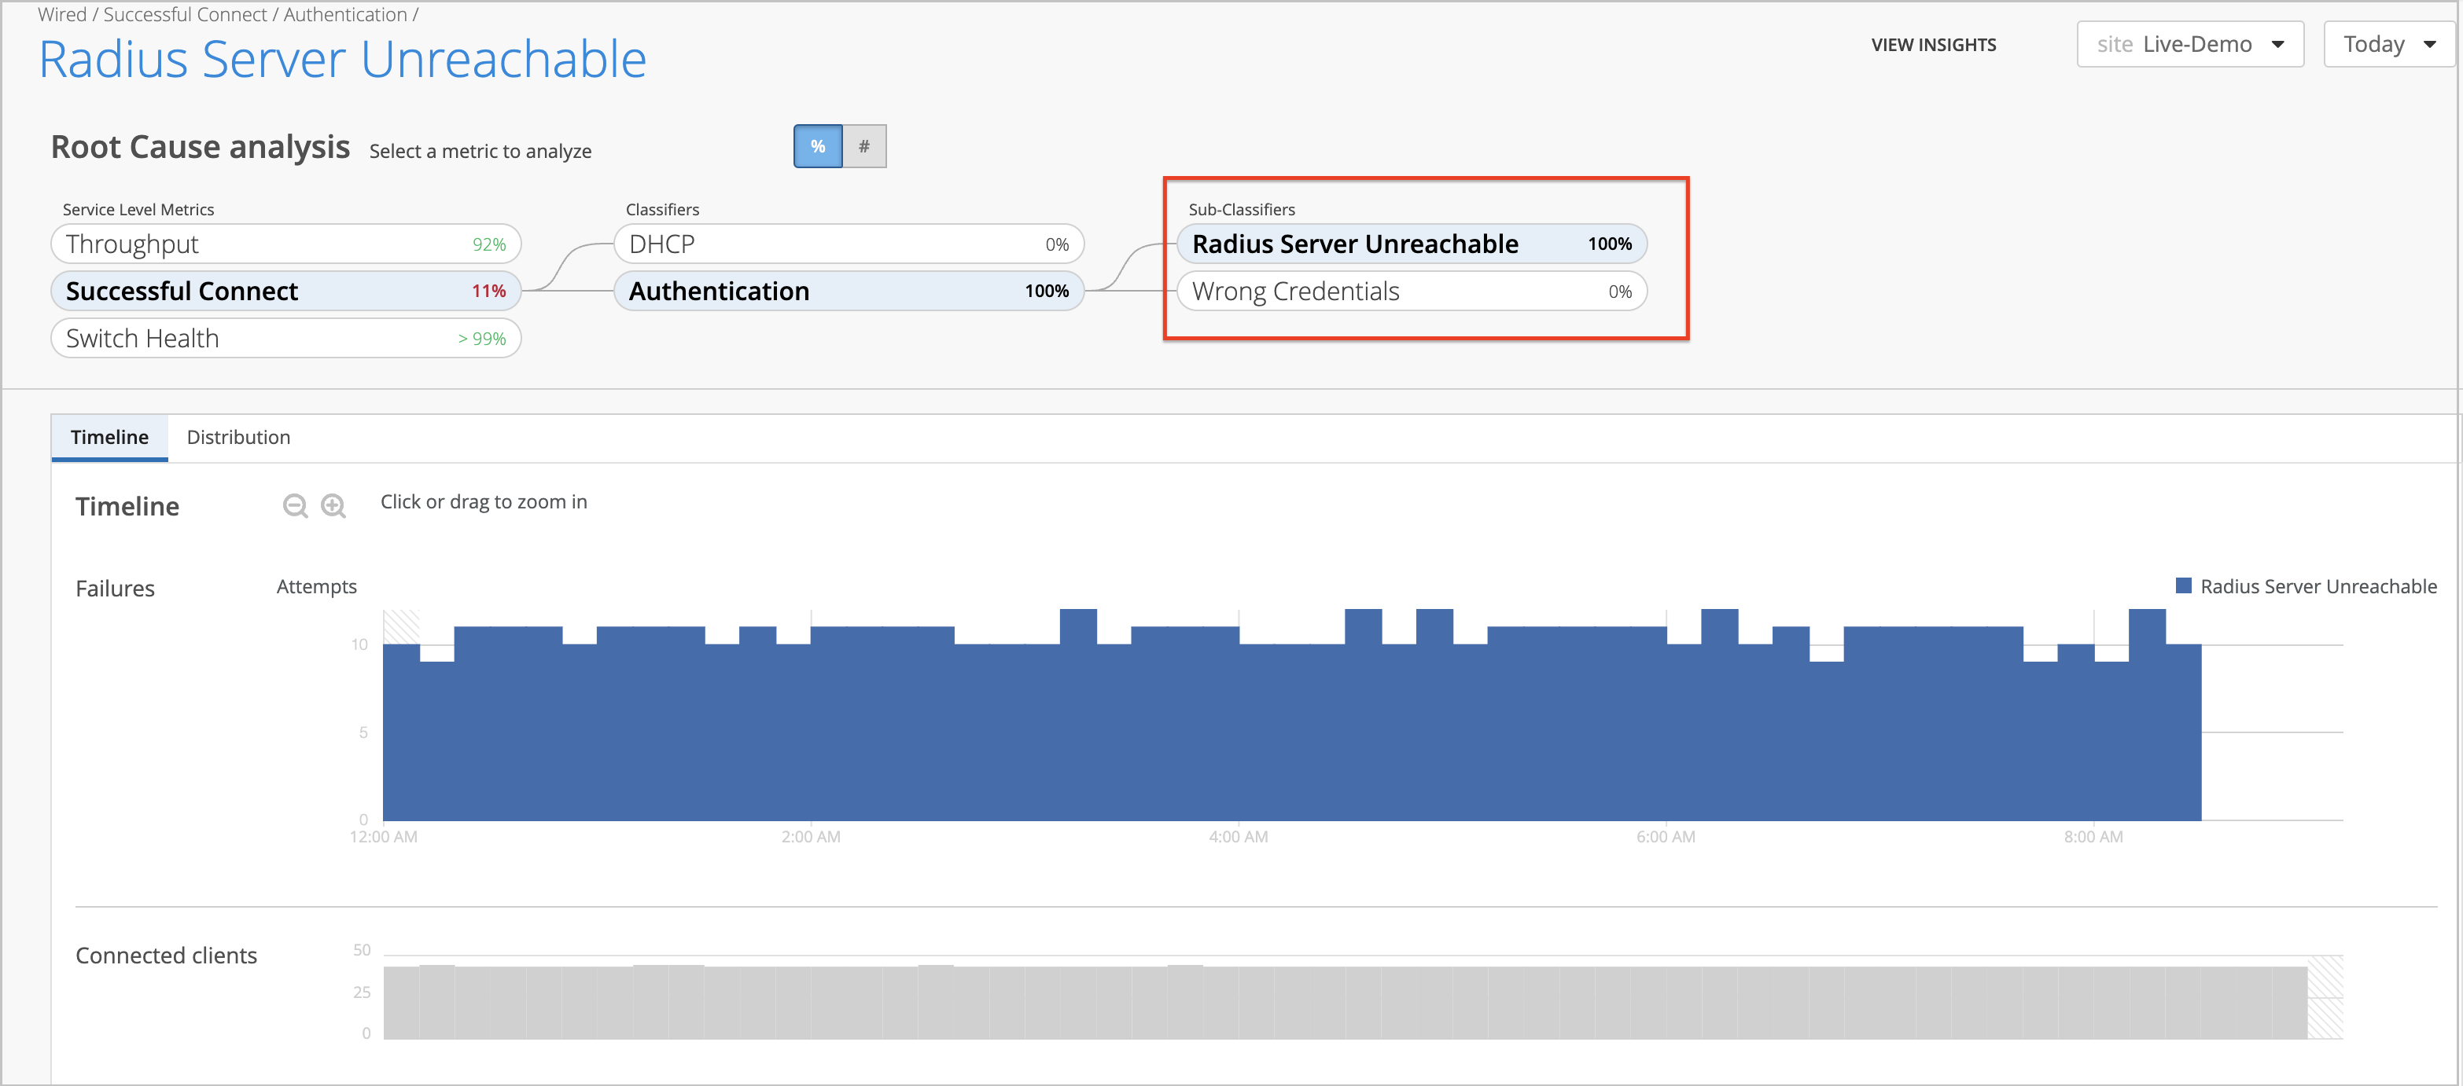The height and width of the screenshot is (1086, 2463).
Task: Select the Throughput metric
Action: pyautogui.click(x=285, y=244)
